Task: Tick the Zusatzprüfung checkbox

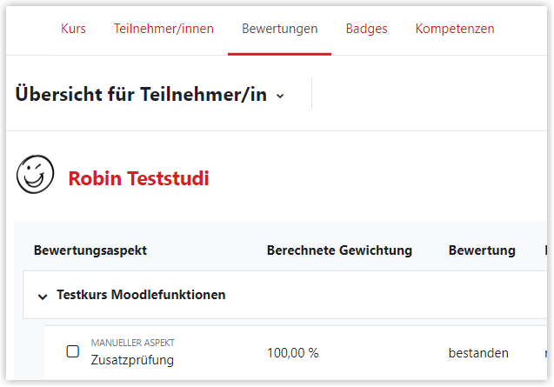Action: [x=73, y=351]
